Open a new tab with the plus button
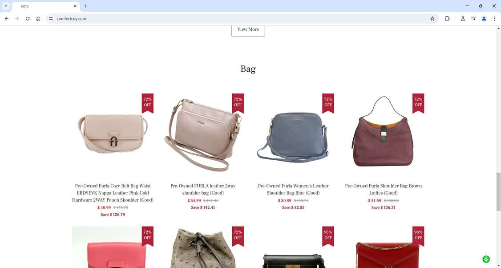The width and height of the screenshot is (501, 268). [85, 6]
